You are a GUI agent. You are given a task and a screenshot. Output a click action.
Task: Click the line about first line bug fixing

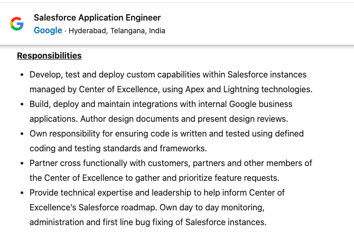[x=148, y=222]
